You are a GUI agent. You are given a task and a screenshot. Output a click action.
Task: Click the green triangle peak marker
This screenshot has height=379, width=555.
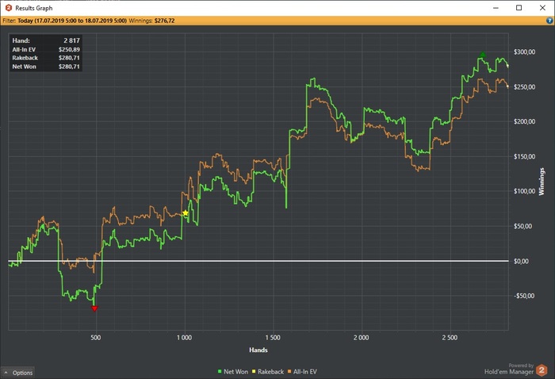[x=483, y=55]
